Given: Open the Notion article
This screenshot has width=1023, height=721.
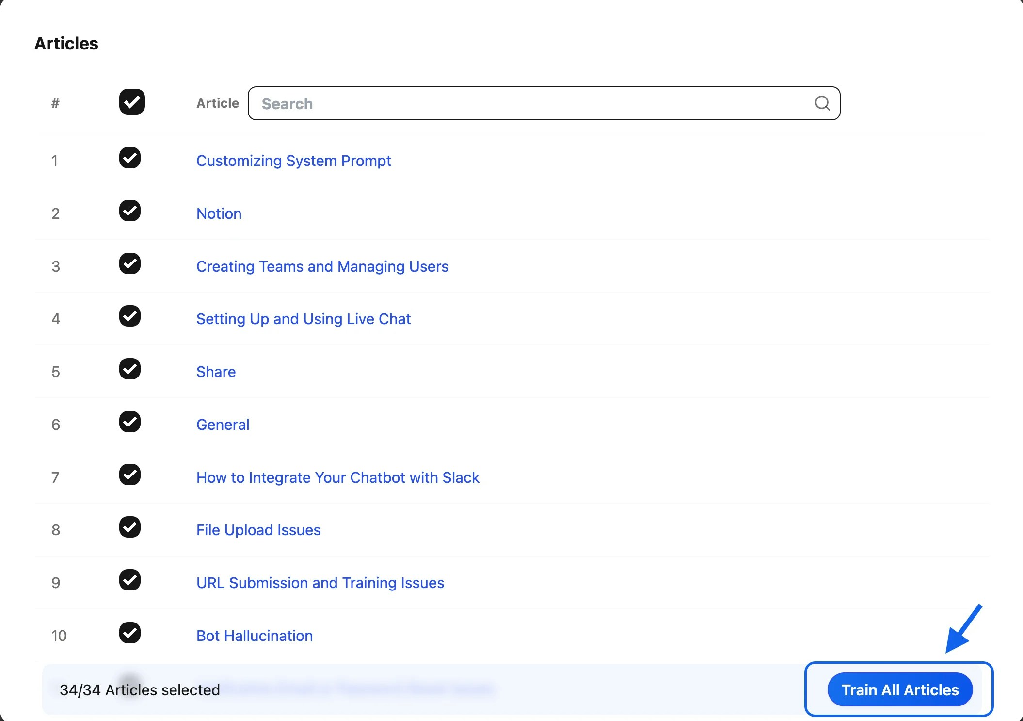Looking at the screenshot, I should (x=219, y=213).
